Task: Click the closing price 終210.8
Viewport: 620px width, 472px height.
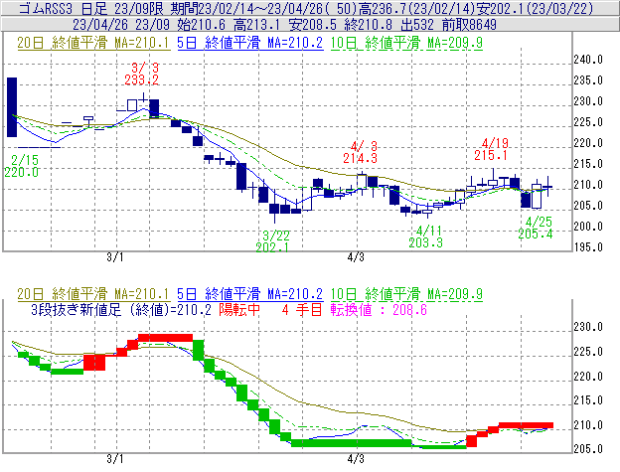Action: tap(368, 25)
